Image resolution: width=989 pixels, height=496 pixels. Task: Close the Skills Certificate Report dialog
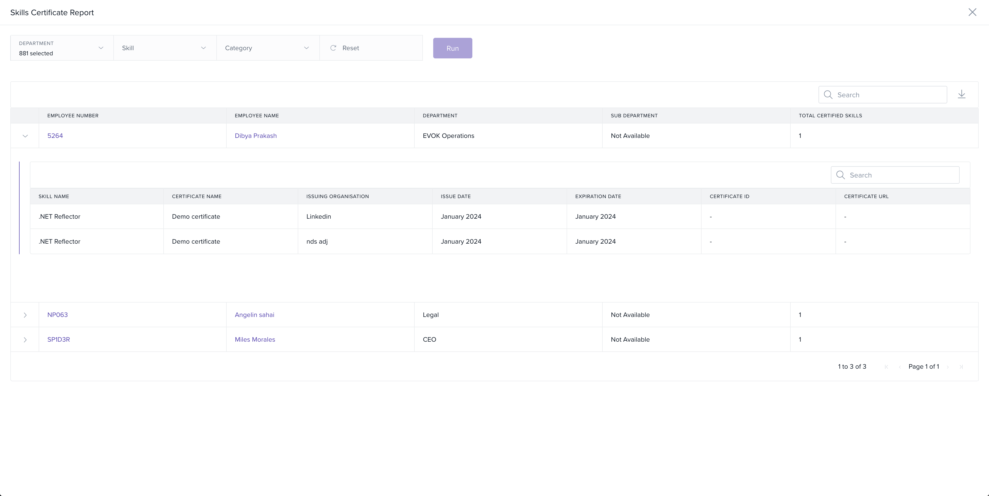(x=972, y=12)
